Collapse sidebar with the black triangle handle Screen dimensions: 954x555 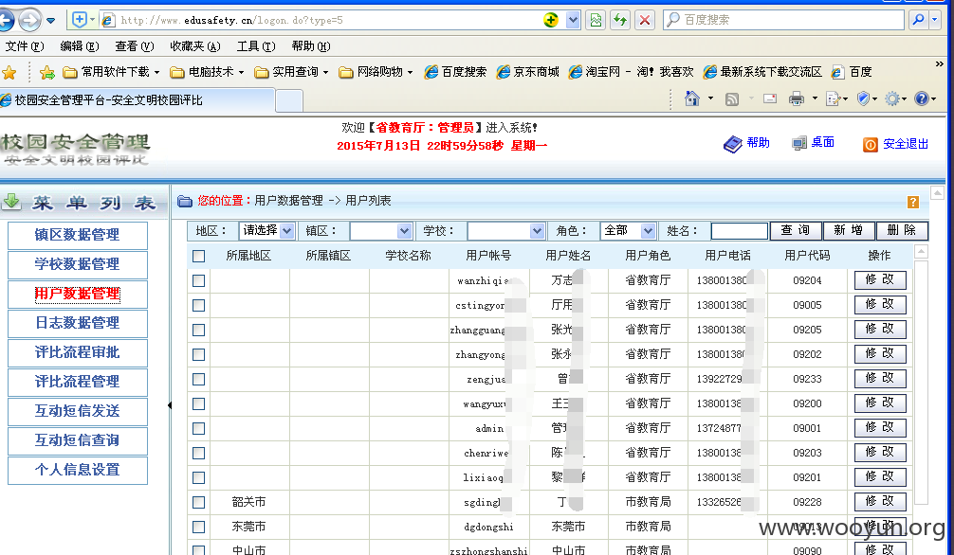point(170,405)
